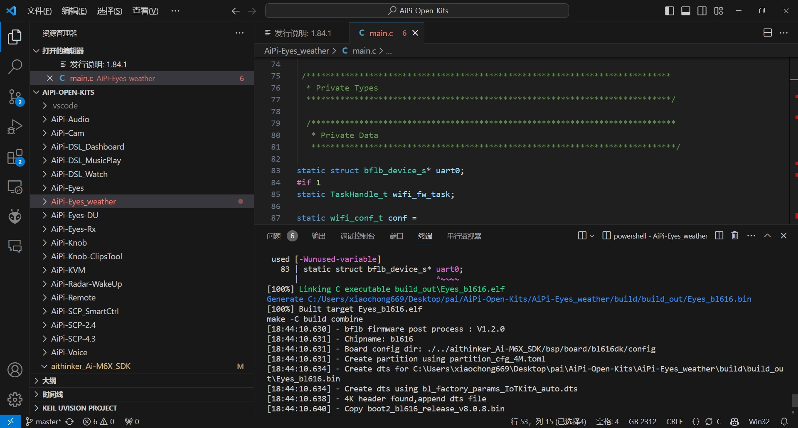Open errors and warnings count in status bar
798x428 pixels.
[99, 421]
